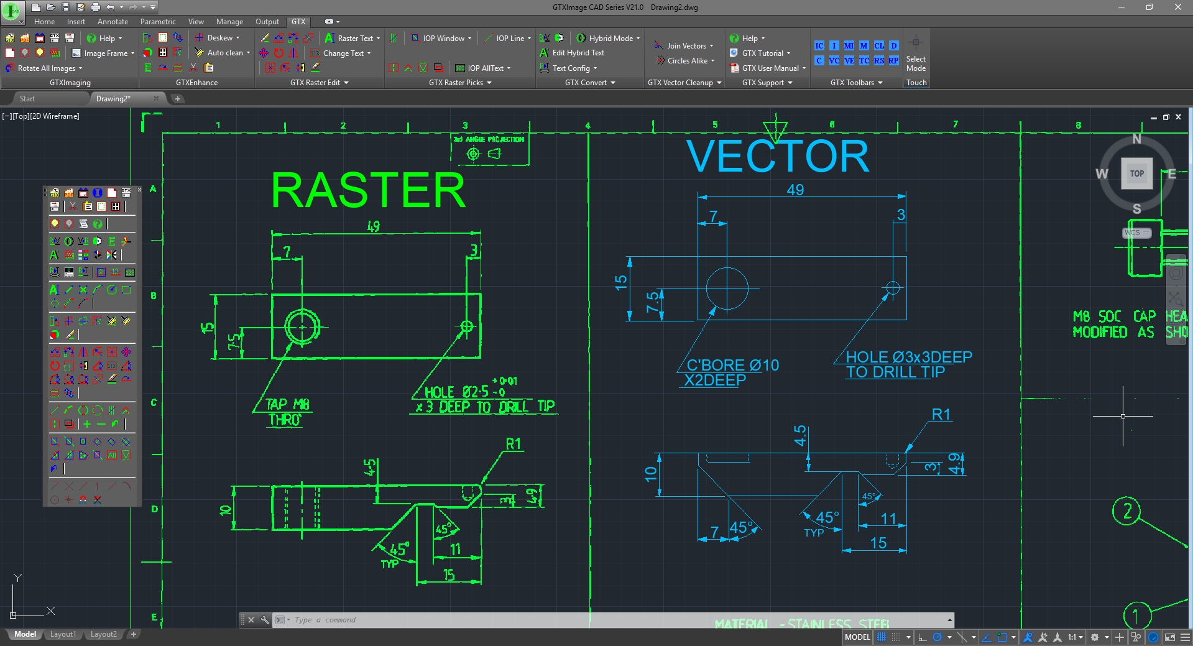Viewport: 1193px width, 646px height.
Task: Click the GTX Tutorial button
Action: tap(762, 53)
